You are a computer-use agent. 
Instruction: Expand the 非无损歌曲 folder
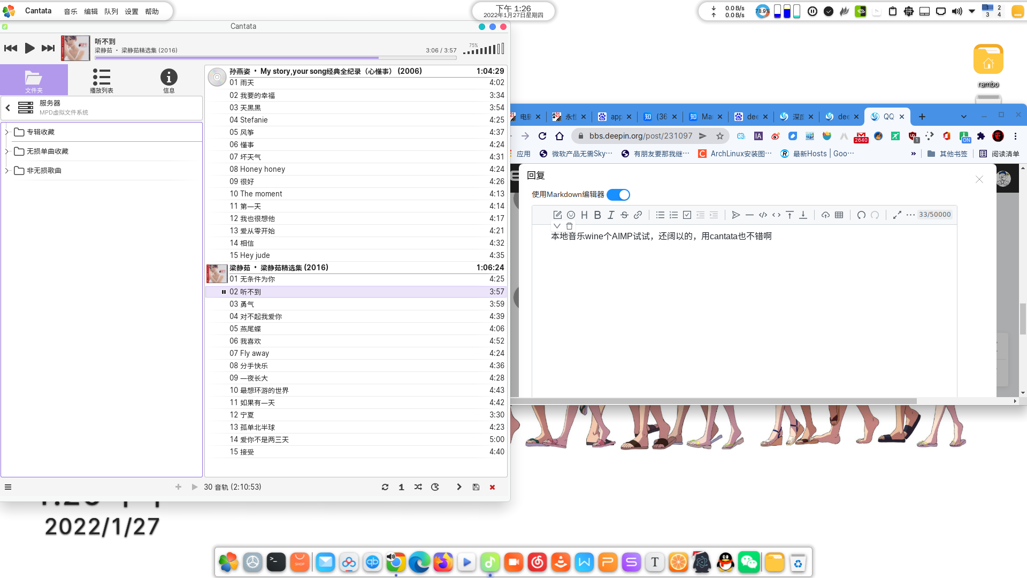click(7, 171)
